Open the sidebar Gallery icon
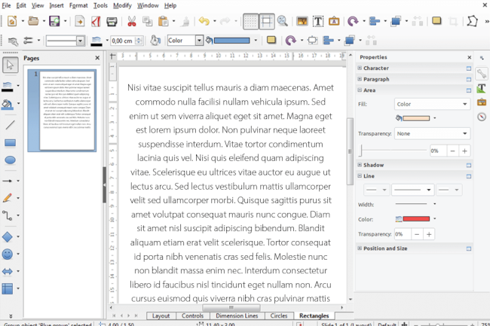Image resolution: width=490 pixels, height=326 pixels. [x=482, y=102]
